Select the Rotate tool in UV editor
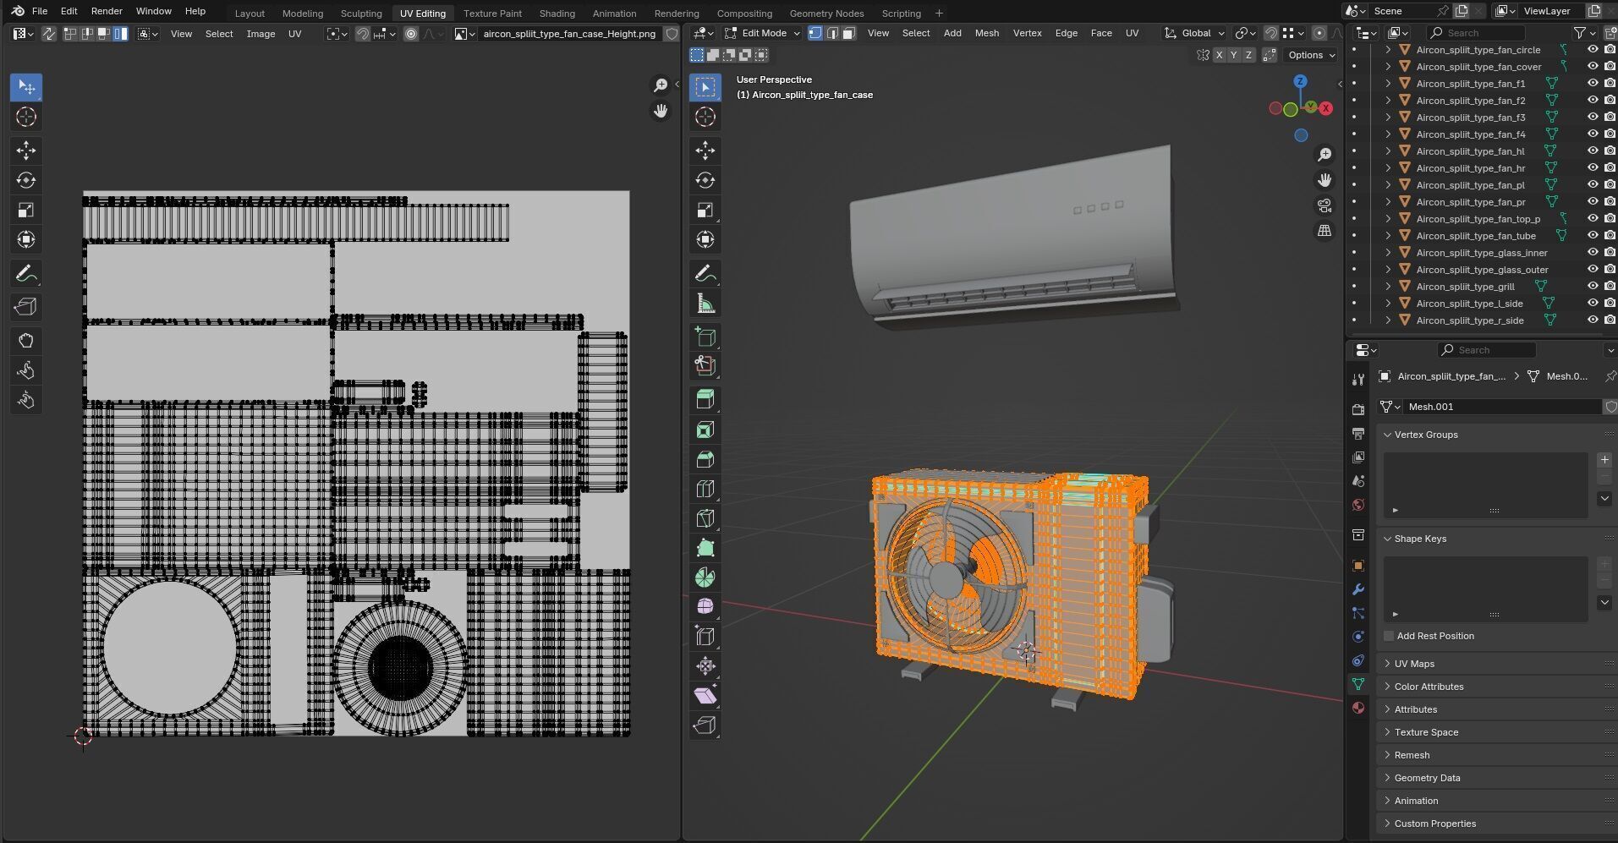The image size is (1618, 843). pos(26,180)
